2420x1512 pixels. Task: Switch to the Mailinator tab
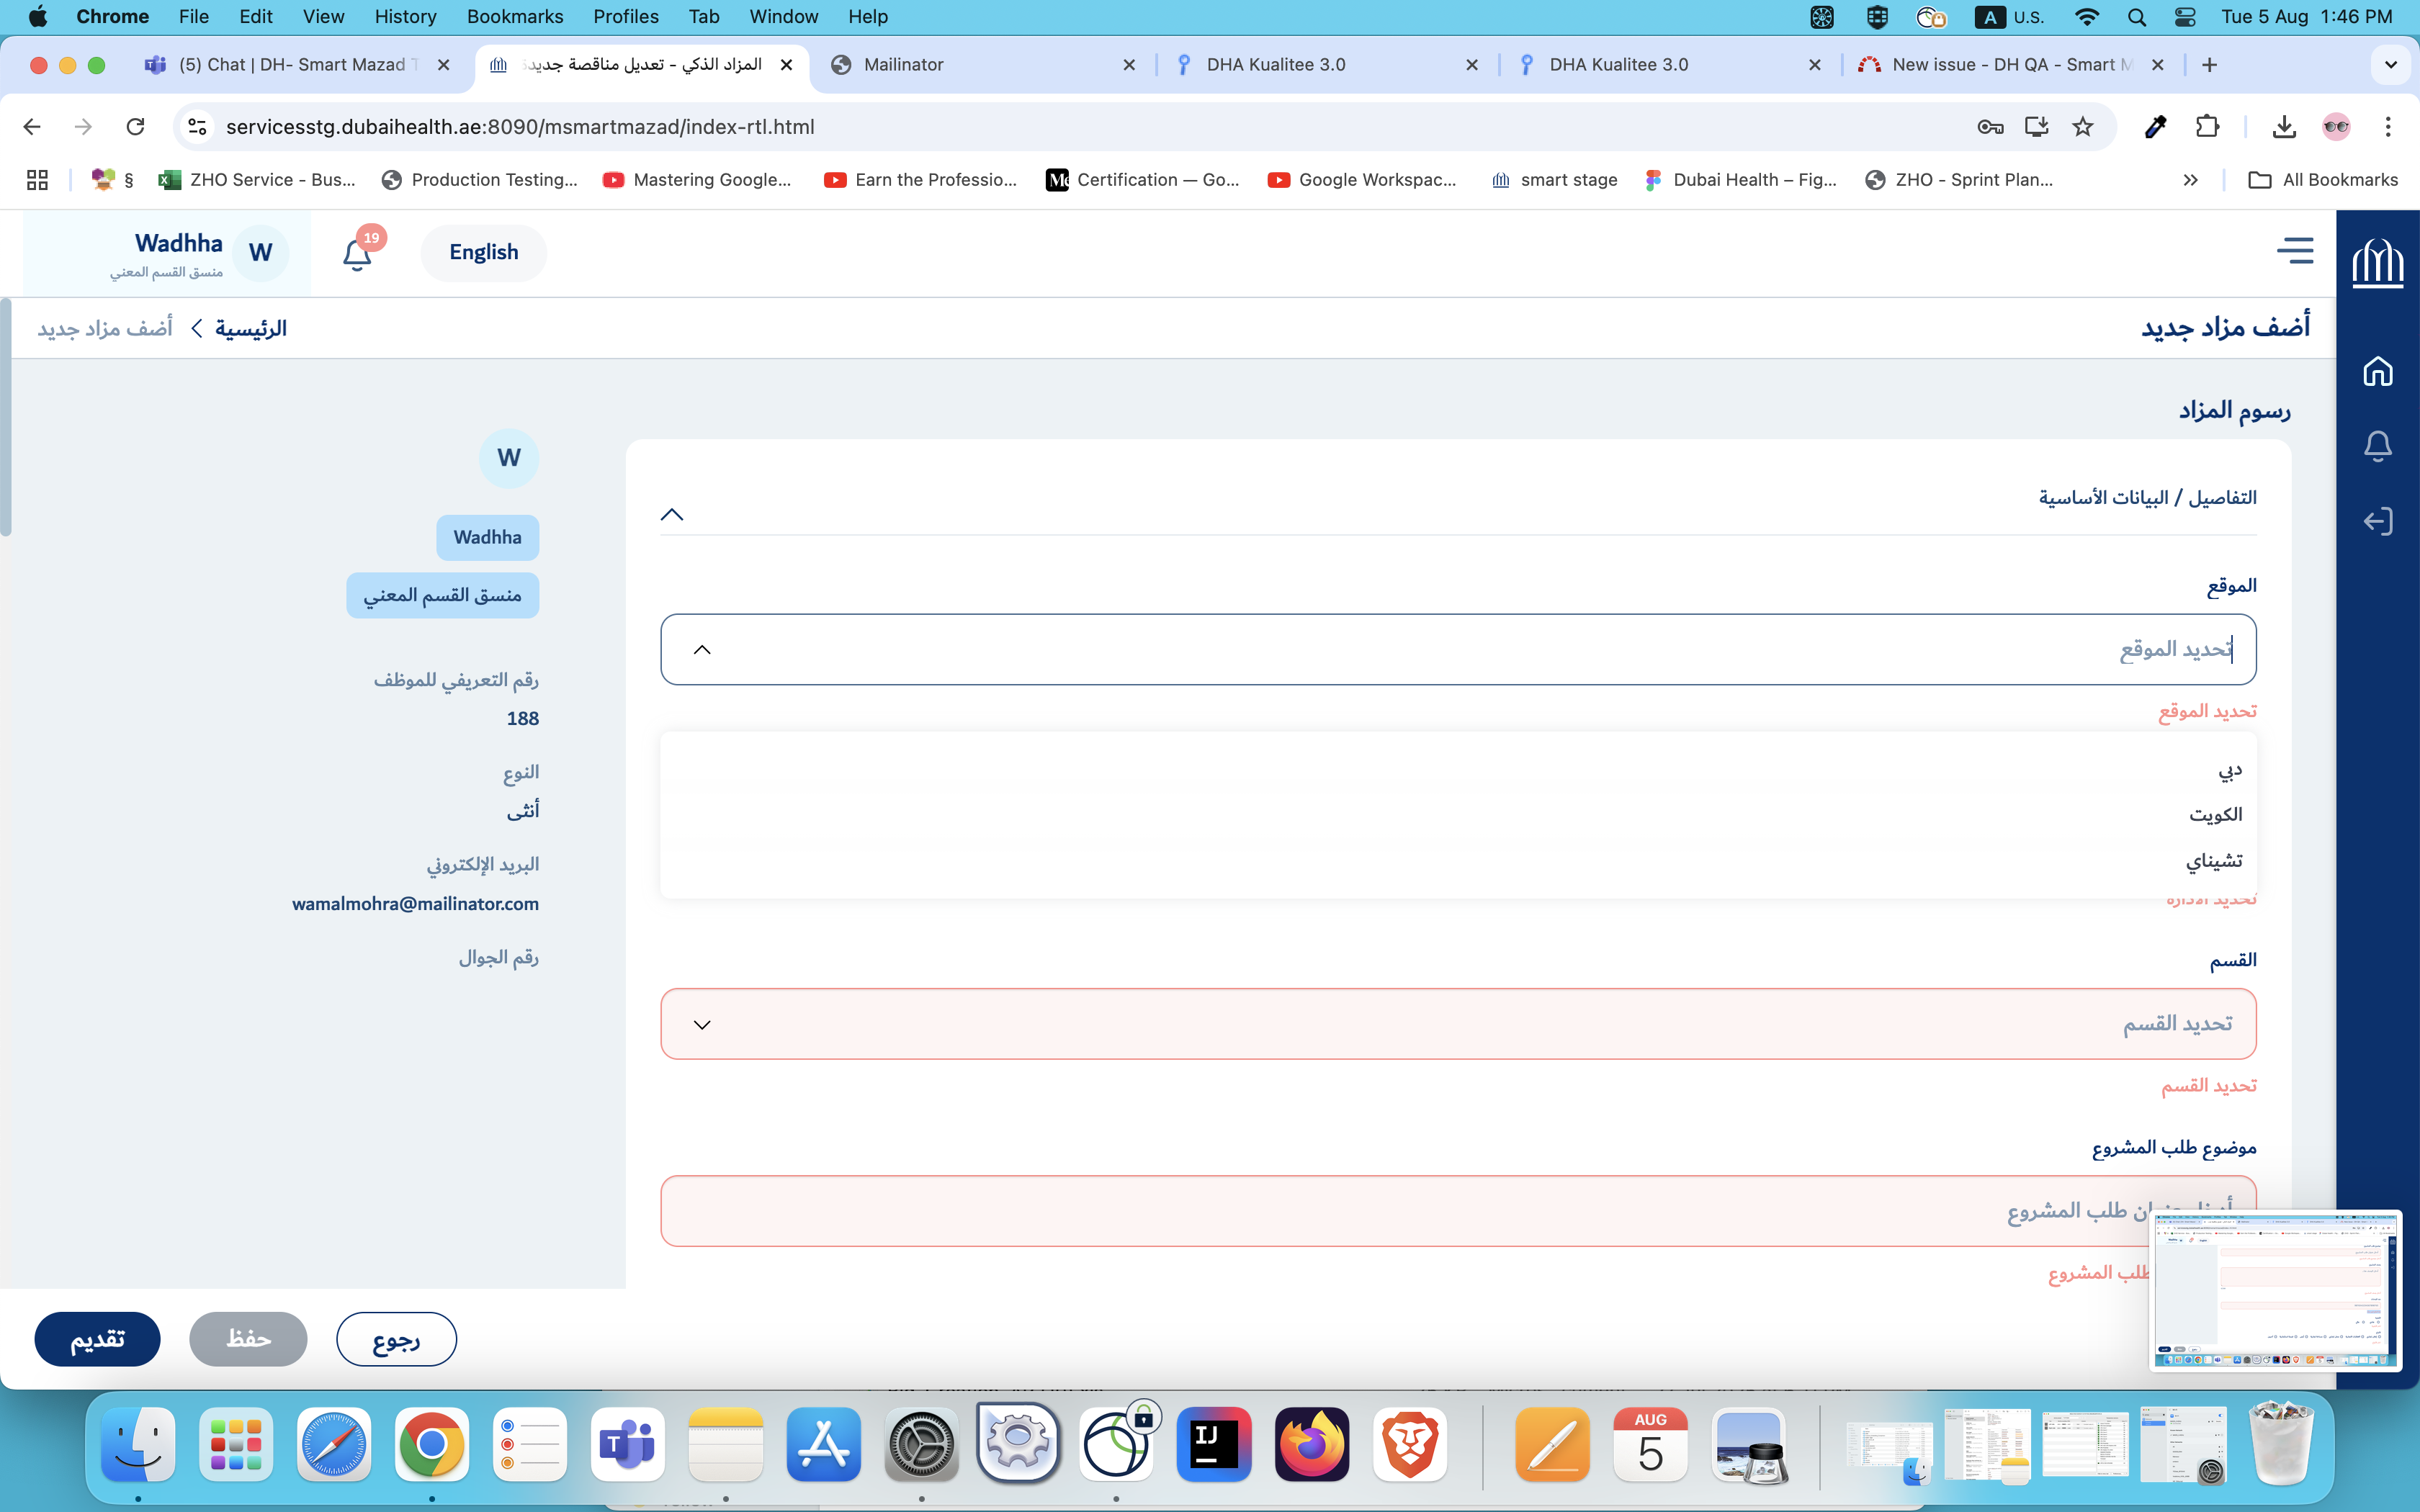tap(981, 65)
